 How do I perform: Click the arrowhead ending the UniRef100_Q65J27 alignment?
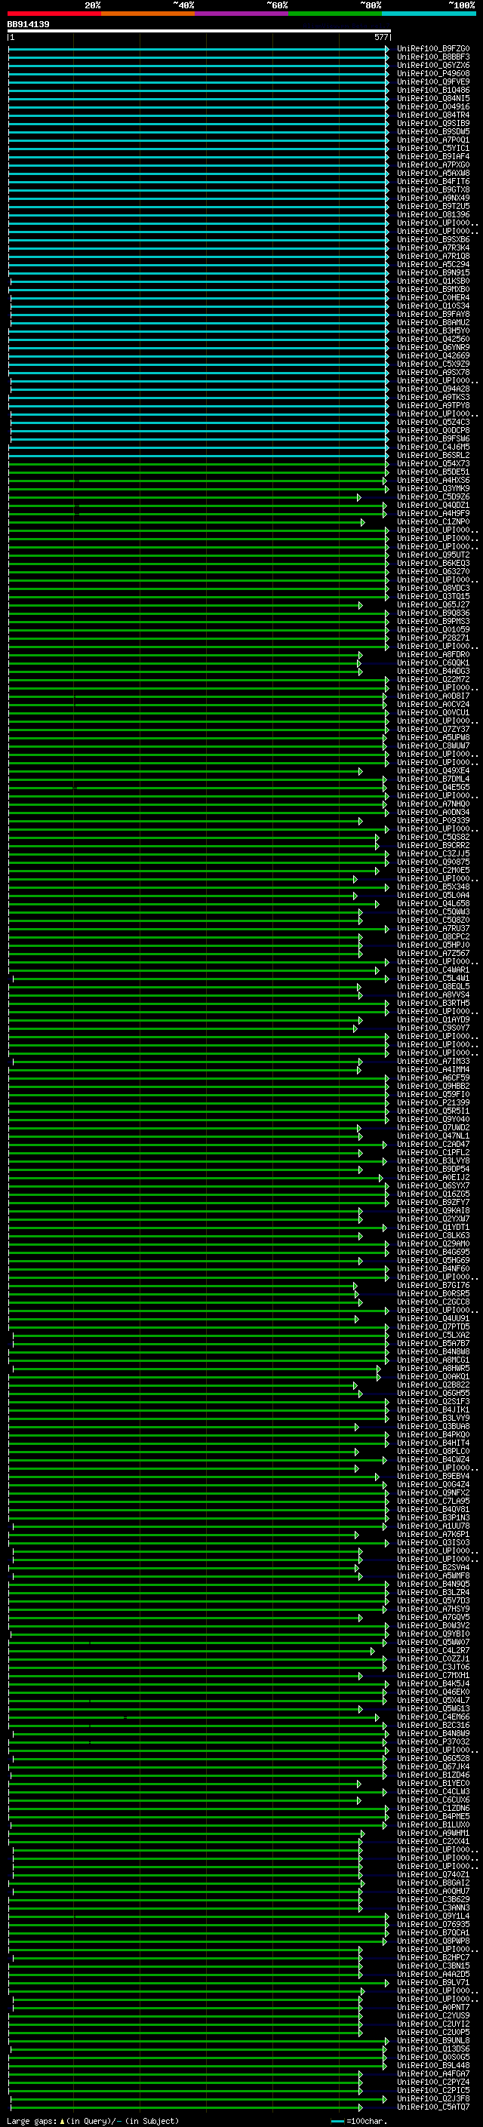[x=360, y=605]
